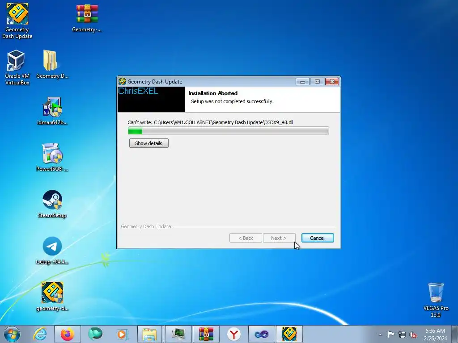Launch Internet Explorer from taskbar

[40, 334]
